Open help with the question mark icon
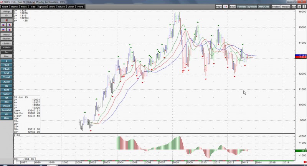 point(304,7)
